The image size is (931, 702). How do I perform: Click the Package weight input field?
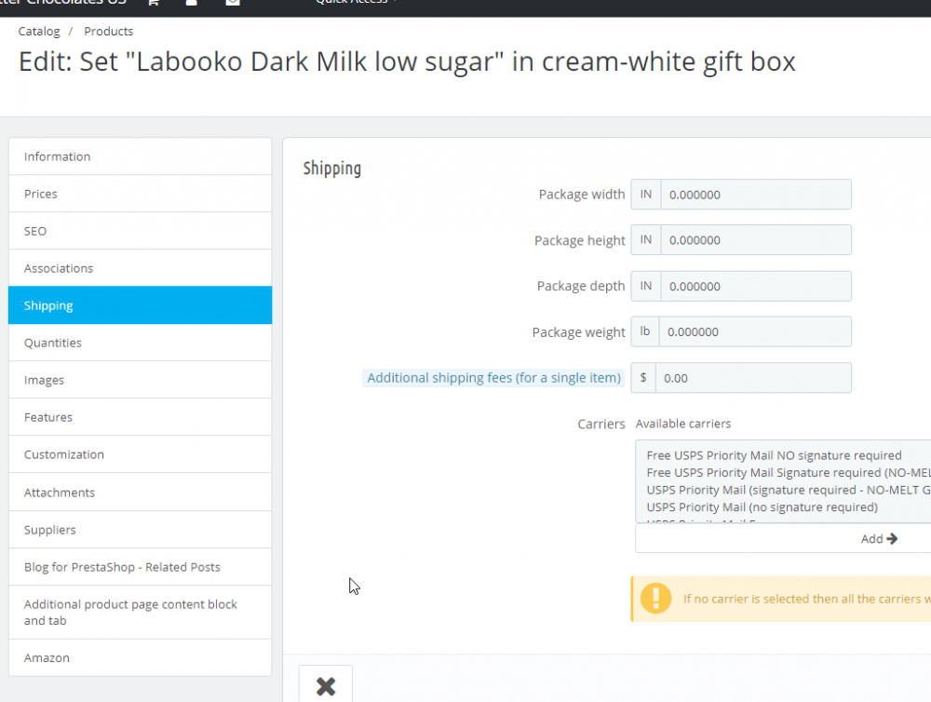point(755,331)
